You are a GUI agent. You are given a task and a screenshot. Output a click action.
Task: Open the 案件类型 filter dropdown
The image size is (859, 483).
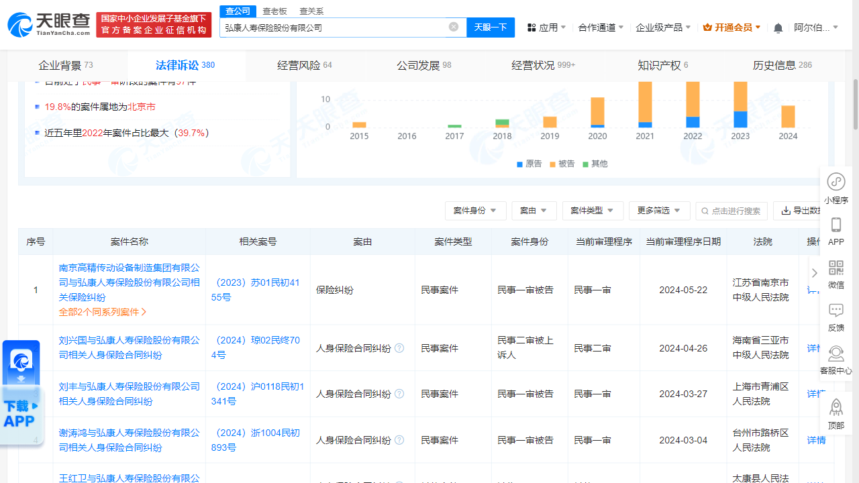click(x=593, y=211)
